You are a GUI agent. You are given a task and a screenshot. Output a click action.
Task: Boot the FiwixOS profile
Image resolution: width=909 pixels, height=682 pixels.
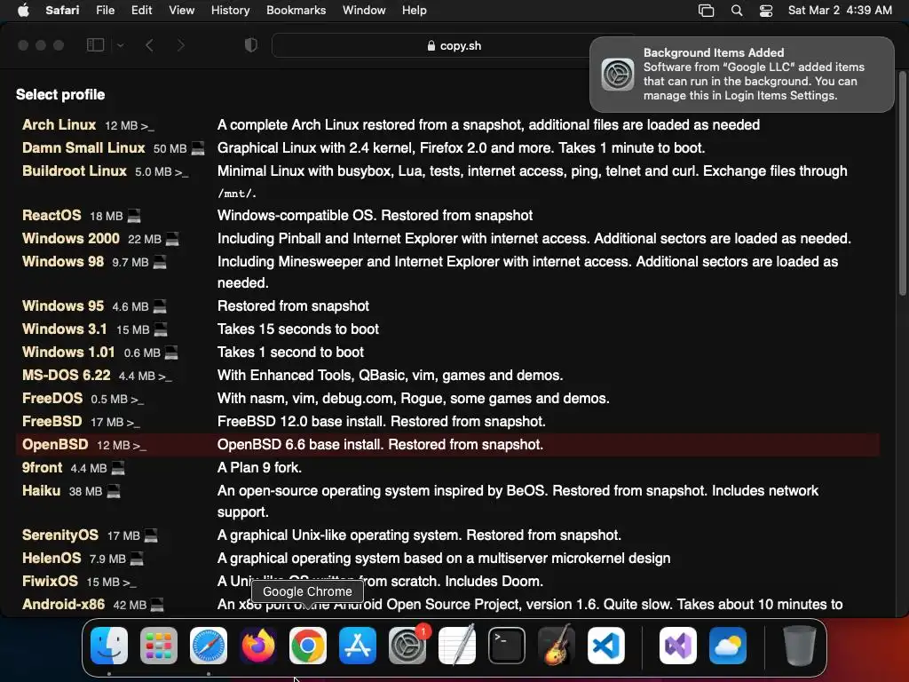(x=50, y=581)
